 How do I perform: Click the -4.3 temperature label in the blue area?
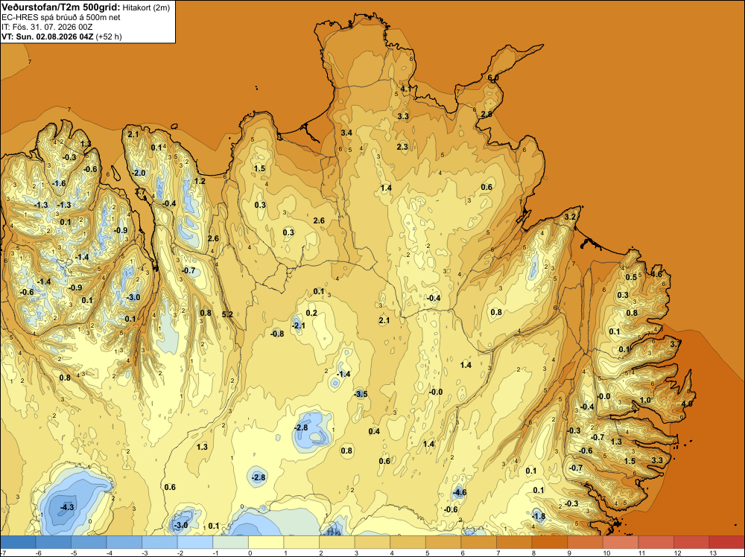(67, 507)
